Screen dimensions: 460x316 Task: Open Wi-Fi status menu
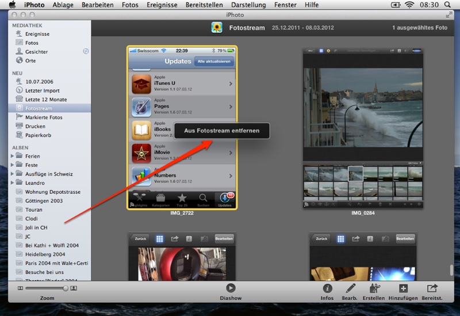coord(409,5)
